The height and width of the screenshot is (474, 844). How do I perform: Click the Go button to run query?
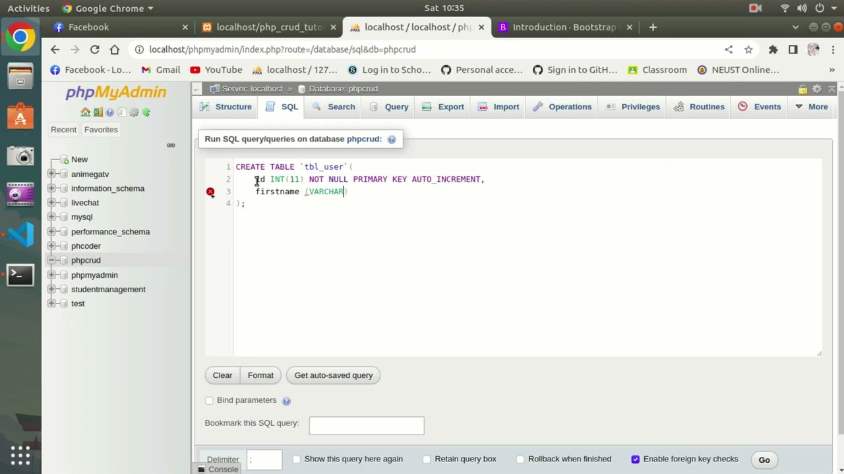point(764,460)
